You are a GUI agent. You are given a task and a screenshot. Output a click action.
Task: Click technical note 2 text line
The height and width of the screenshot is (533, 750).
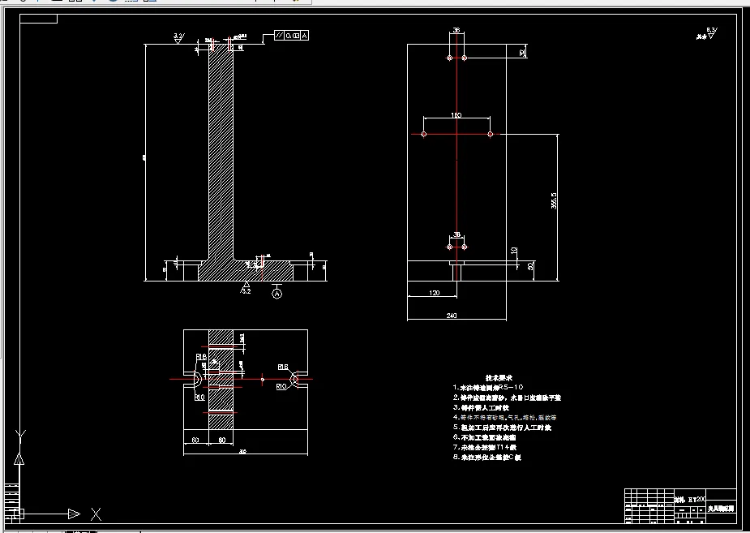(x=507, y=398)
